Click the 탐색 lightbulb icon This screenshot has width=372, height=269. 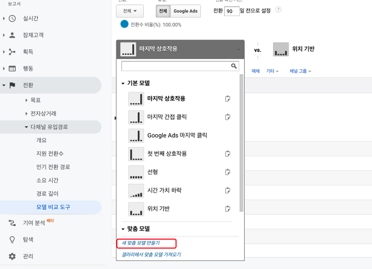click(x=12, y=240)
